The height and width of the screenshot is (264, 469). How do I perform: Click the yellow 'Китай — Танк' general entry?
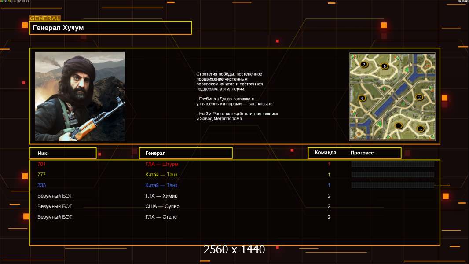pyautogui.click(x=161, y=175)
